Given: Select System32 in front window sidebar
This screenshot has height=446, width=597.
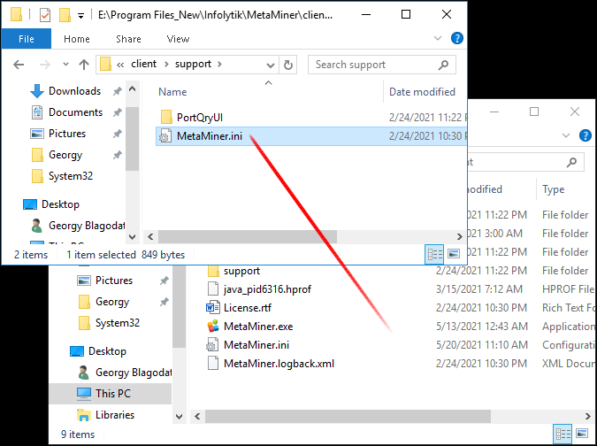Looking at the screenshot, I should click(62, 176).
